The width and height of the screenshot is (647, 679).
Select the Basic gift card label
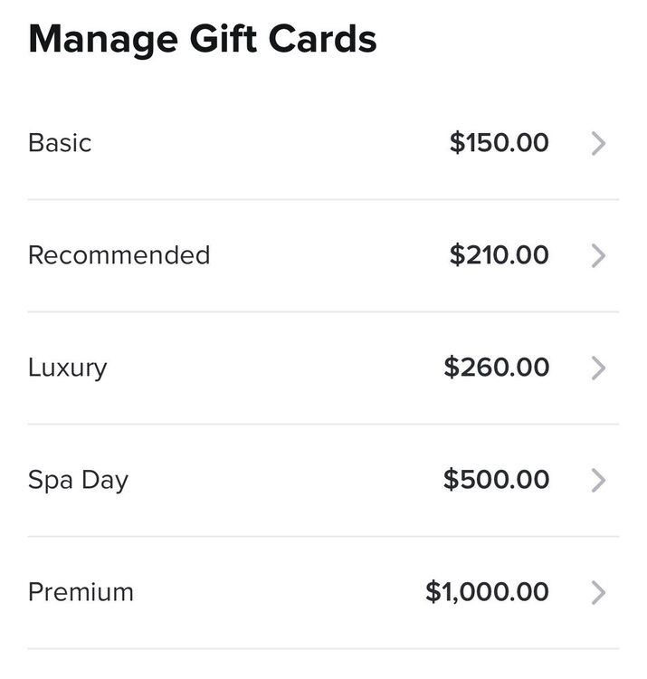pos(60,143)
